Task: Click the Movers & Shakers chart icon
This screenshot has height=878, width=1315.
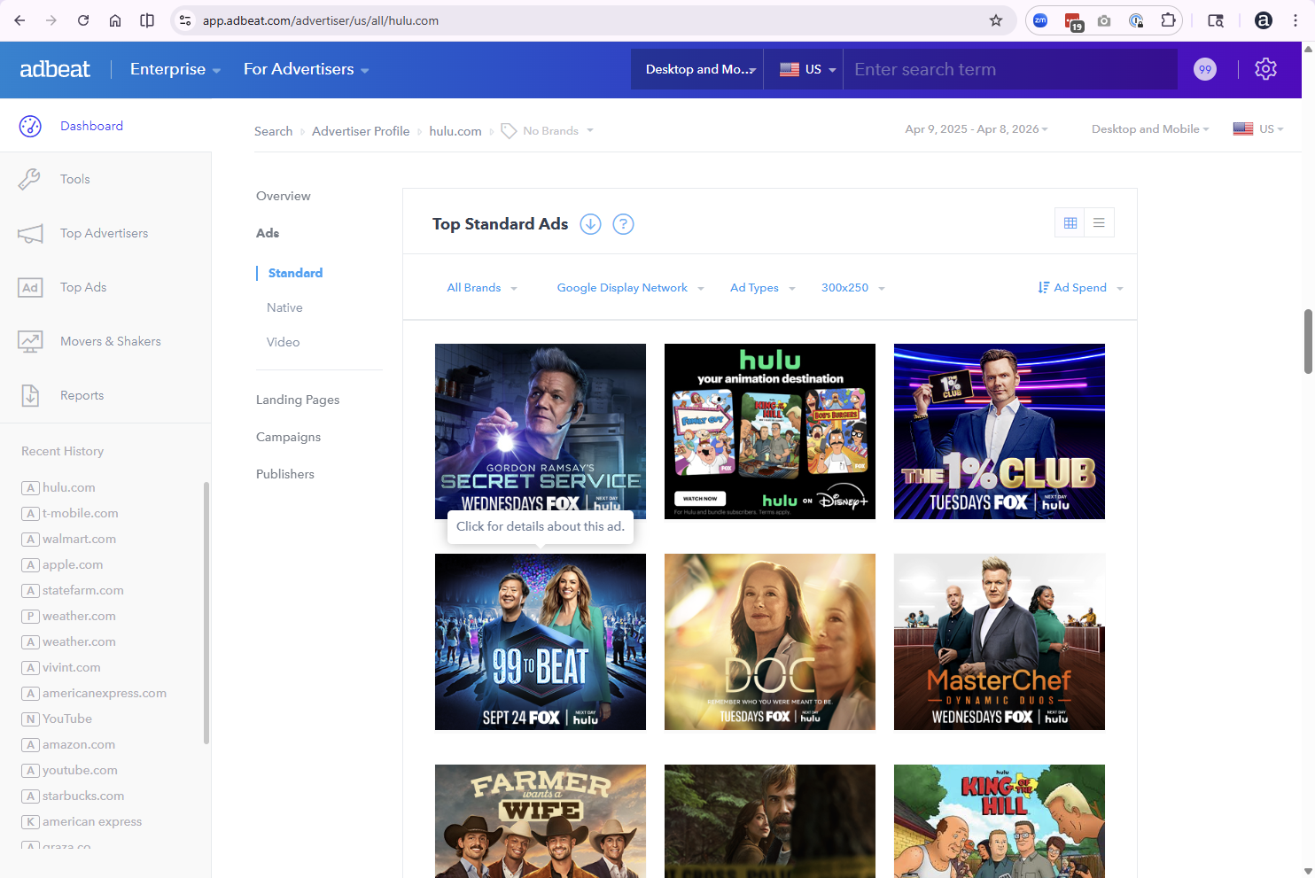Action: pyautogui.click(x=30, y=341)
